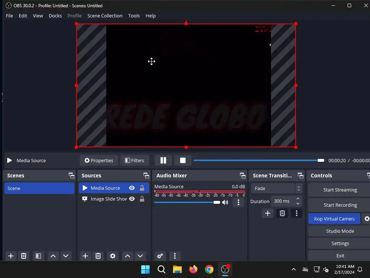Screen dimensions: 370x278
Task: Open OBS Settings button
Action: pos(340,243)
